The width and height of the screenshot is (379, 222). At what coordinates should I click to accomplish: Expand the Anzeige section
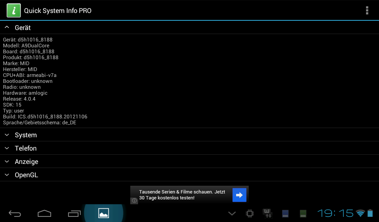coord(26,162)
